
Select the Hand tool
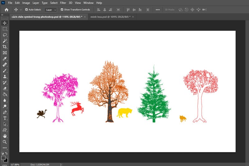click(x=5, y=136)
